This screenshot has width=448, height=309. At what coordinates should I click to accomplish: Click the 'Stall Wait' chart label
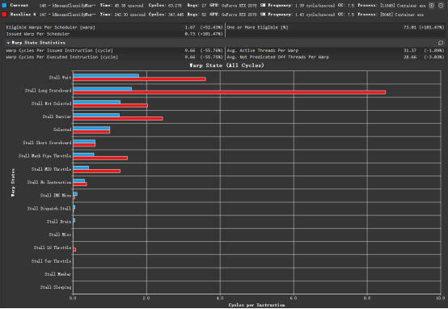coord(60,78)
